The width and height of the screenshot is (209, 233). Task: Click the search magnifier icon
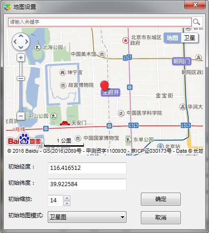tap(196, 22)
